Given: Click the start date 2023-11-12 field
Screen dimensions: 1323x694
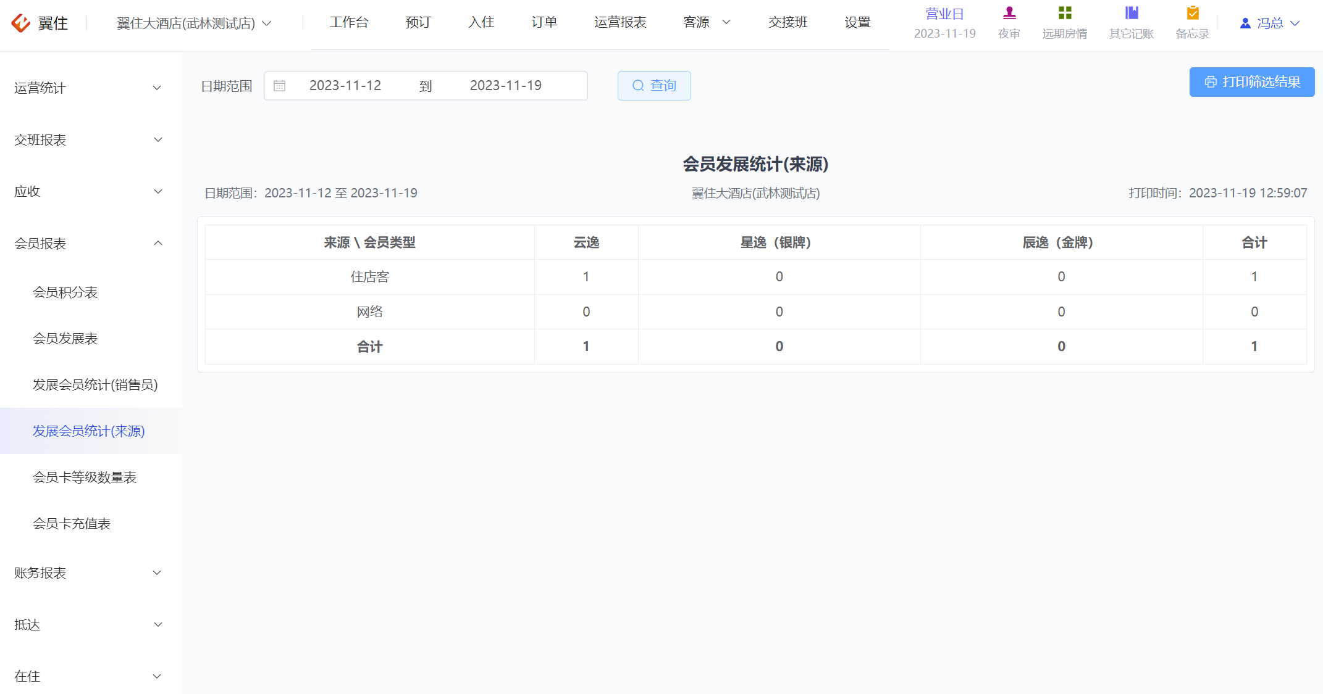Looking at the screenshot, I should 345,86.
